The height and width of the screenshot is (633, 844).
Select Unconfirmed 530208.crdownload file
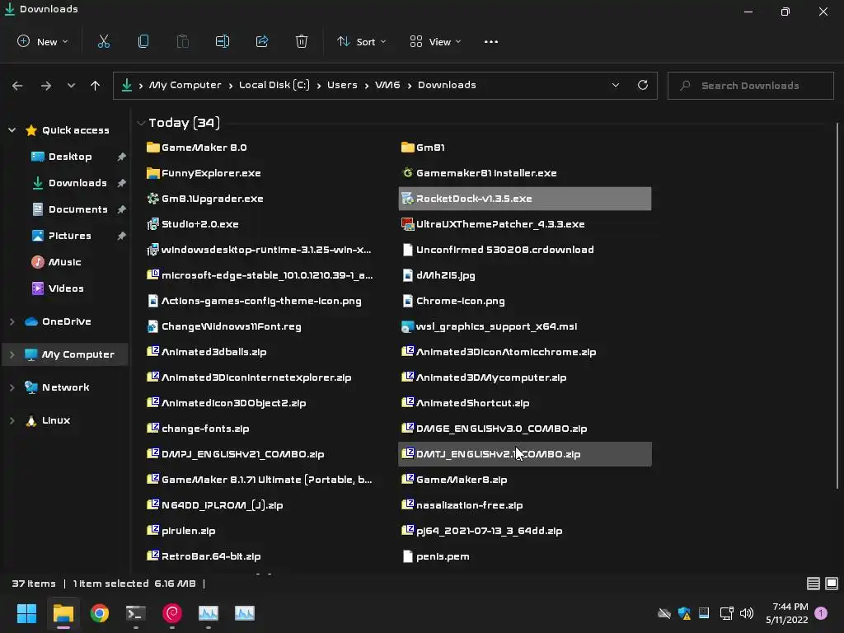tap(498, 250)
